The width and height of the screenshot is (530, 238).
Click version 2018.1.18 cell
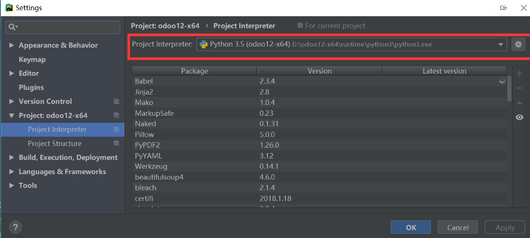(275, 199)
